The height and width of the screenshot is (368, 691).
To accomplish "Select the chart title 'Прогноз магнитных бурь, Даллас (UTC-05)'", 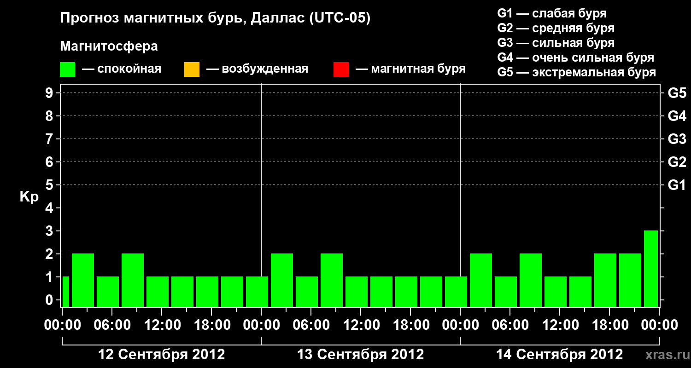I will click(215, 19).
